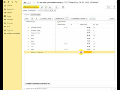Add document to favorites with star
Screen dimensions: 120x90
pyautogui.click(x=34, y=2)
